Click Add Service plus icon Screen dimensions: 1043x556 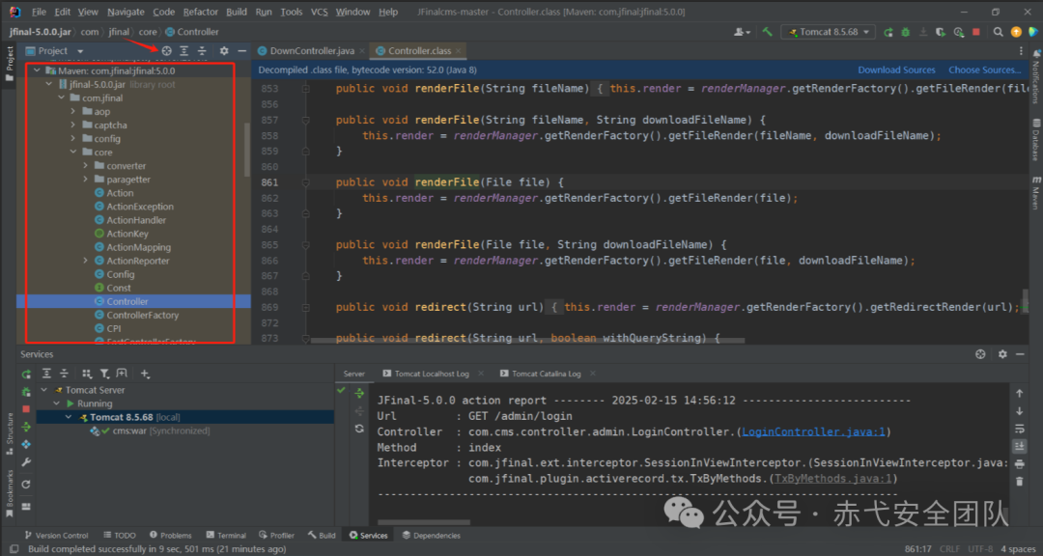pos(144,374)
